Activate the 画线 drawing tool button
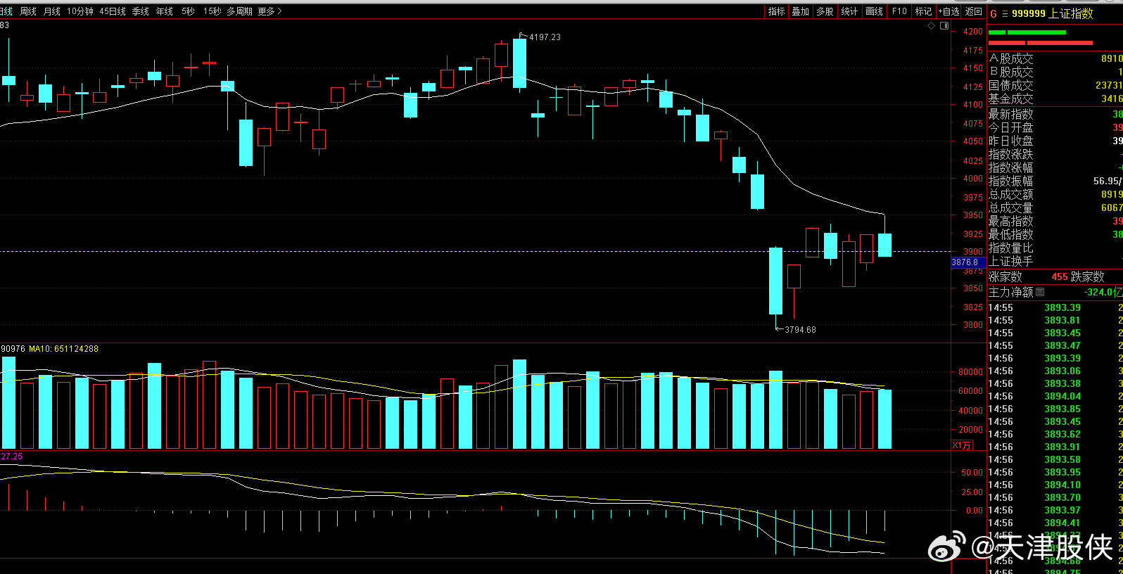 point(875,11)
